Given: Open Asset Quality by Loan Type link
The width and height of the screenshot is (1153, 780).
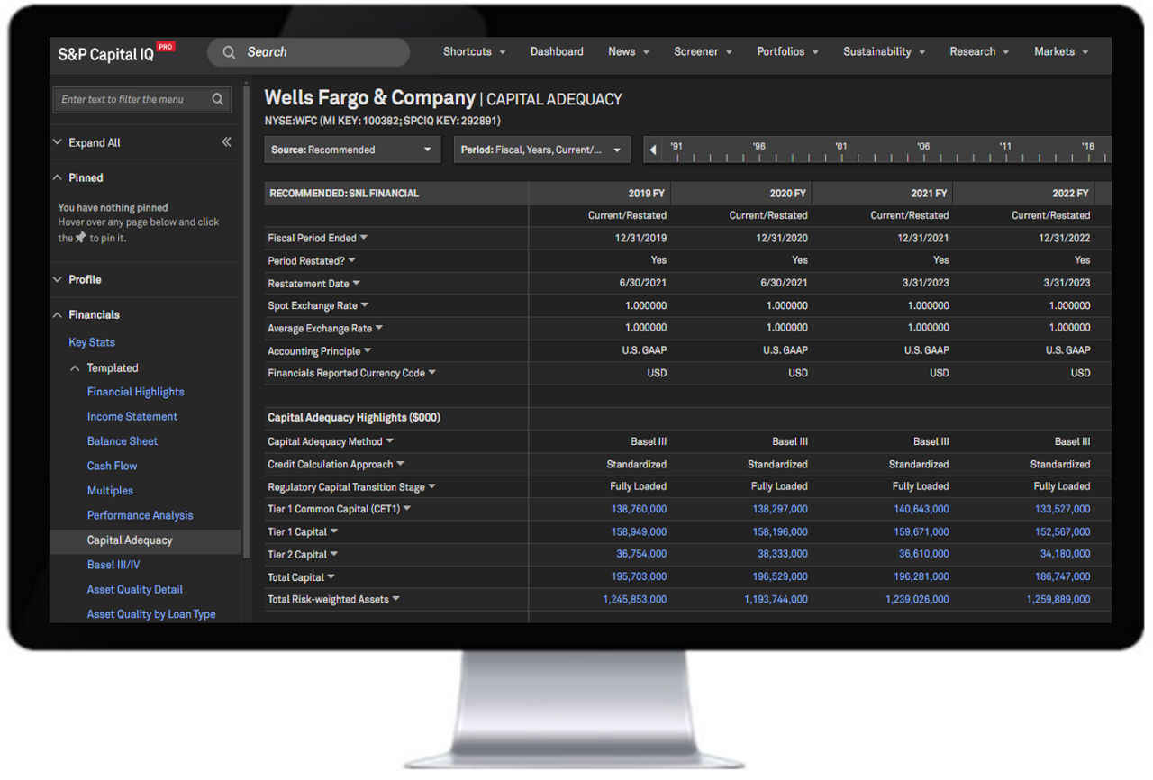Looking at the screenshot, I should point(151,614).
